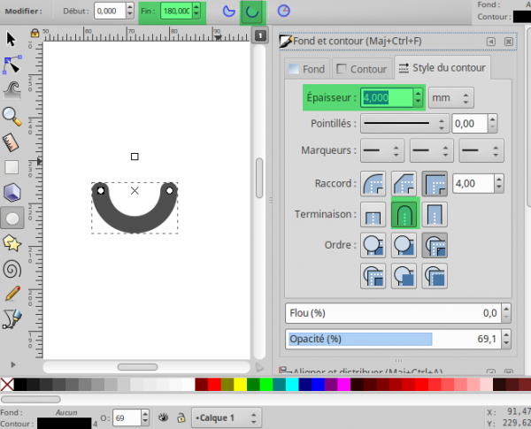This screenshot has width=531, height=429.
Task: Toggle layer visibility eye icon
Action: [164, 418]
